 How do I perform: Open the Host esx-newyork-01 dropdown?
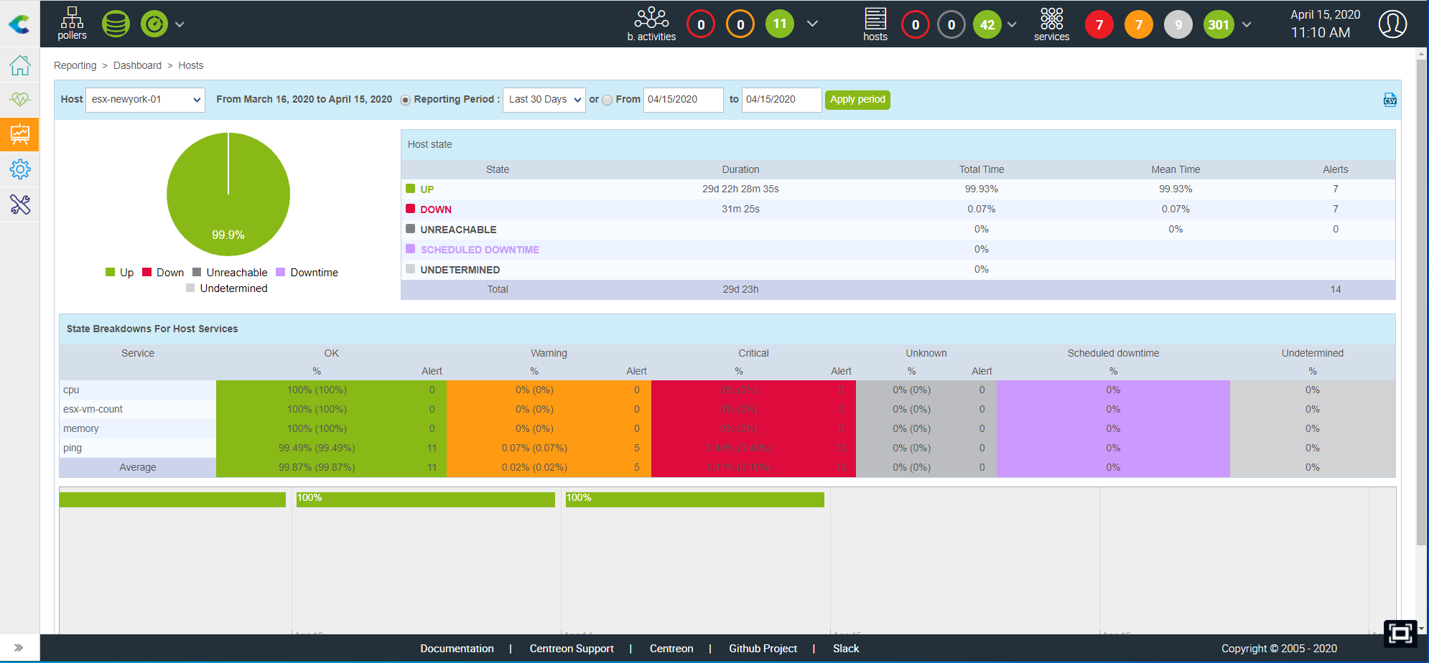[x=145, y=100]
